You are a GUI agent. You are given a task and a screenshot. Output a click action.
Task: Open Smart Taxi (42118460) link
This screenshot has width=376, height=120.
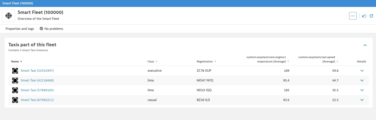click(x=37, y=80)
